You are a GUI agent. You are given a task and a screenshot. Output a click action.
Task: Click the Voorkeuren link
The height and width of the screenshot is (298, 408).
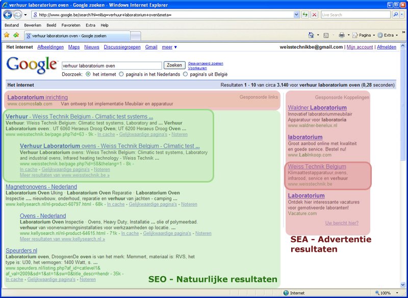point(197,68)
